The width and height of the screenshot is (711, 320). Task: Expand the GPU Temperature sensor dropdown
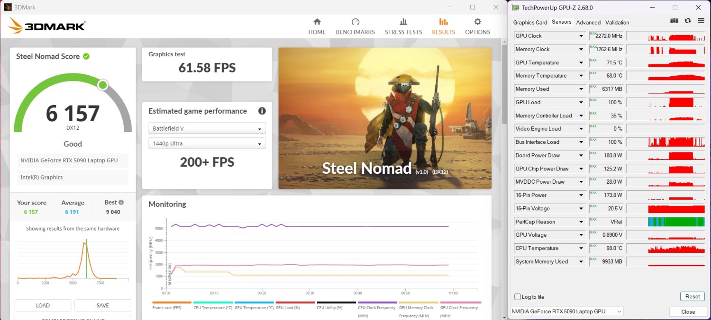pyautogui.click(x=581, y=62)
